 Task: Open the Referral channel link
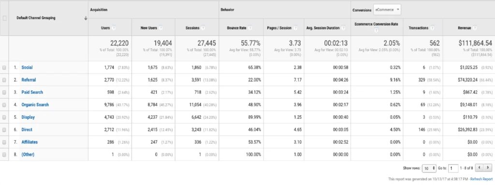pyautogui.click(x=29, y=80)
